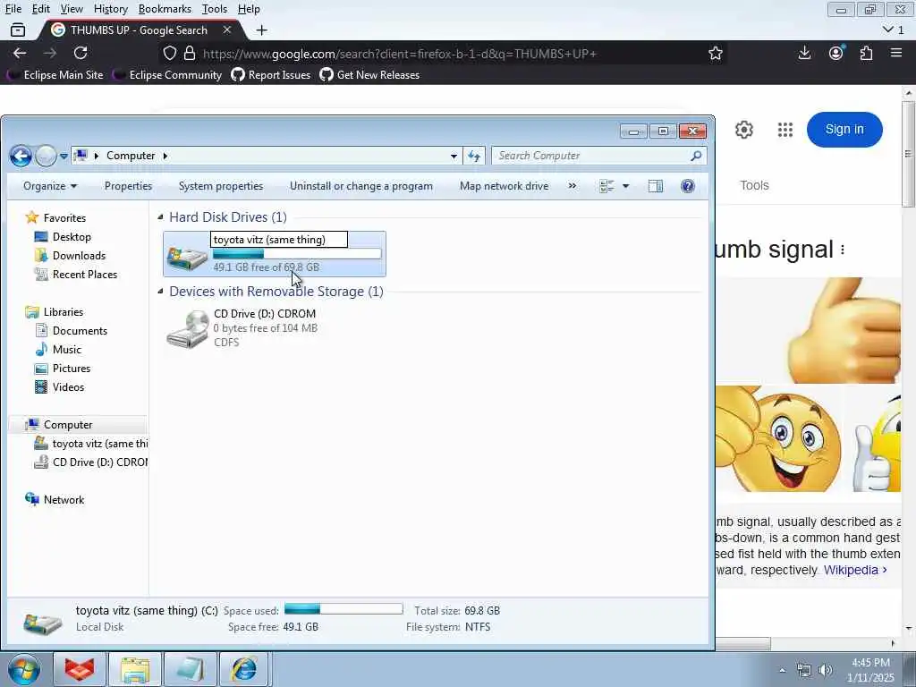Close the THUMBS UP Google Search tab

tap(227, 30)
